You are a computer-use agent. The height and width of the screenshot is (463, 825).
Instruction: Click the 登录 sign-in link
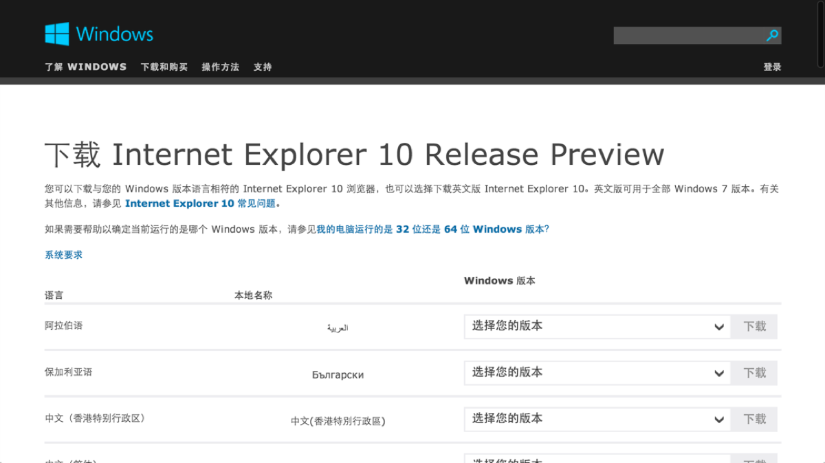(x=772, y=67)
